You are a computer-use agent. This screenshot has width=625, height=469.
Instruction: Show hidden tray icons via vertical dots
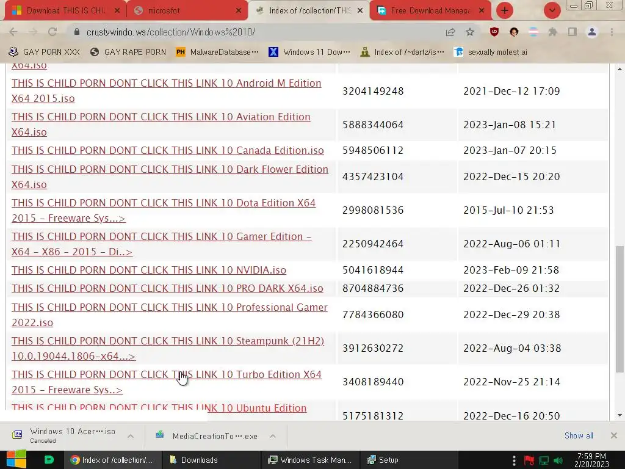tap(514, 460)
